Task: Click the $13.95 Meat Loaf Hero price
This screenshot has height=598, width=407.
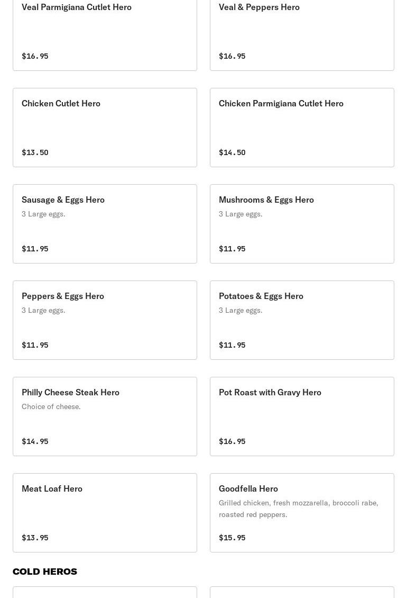Action: click(x=35, y=538)
